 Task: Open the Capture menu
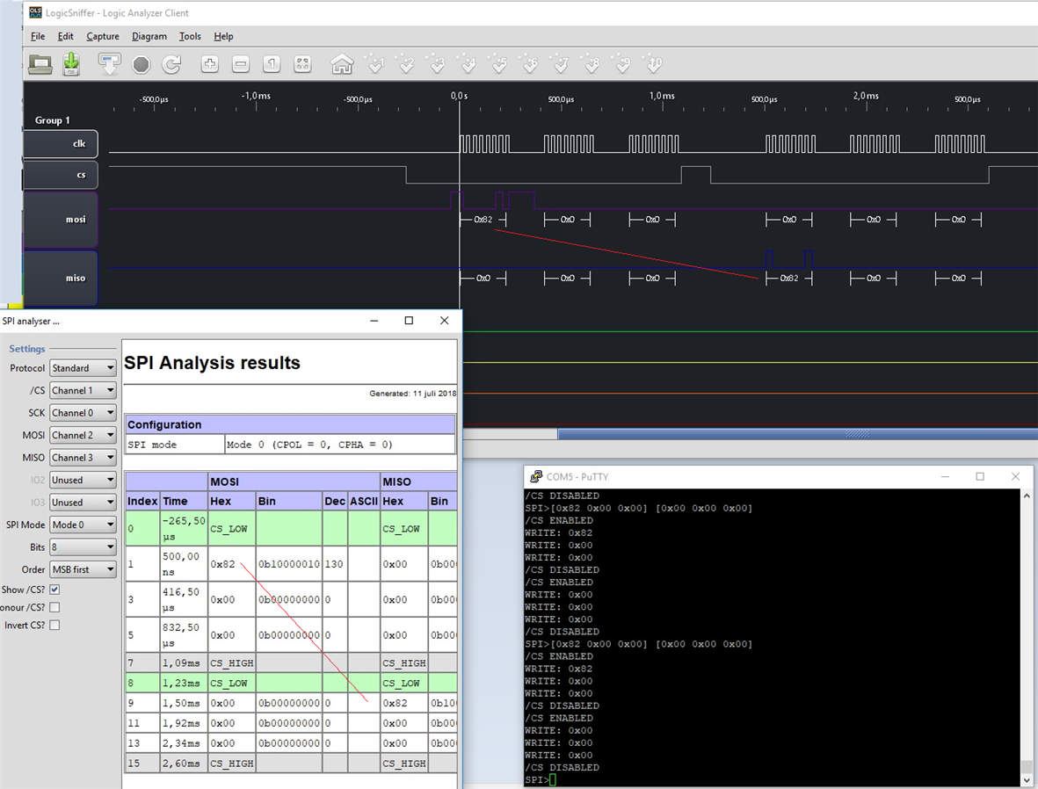click(102, 36)
